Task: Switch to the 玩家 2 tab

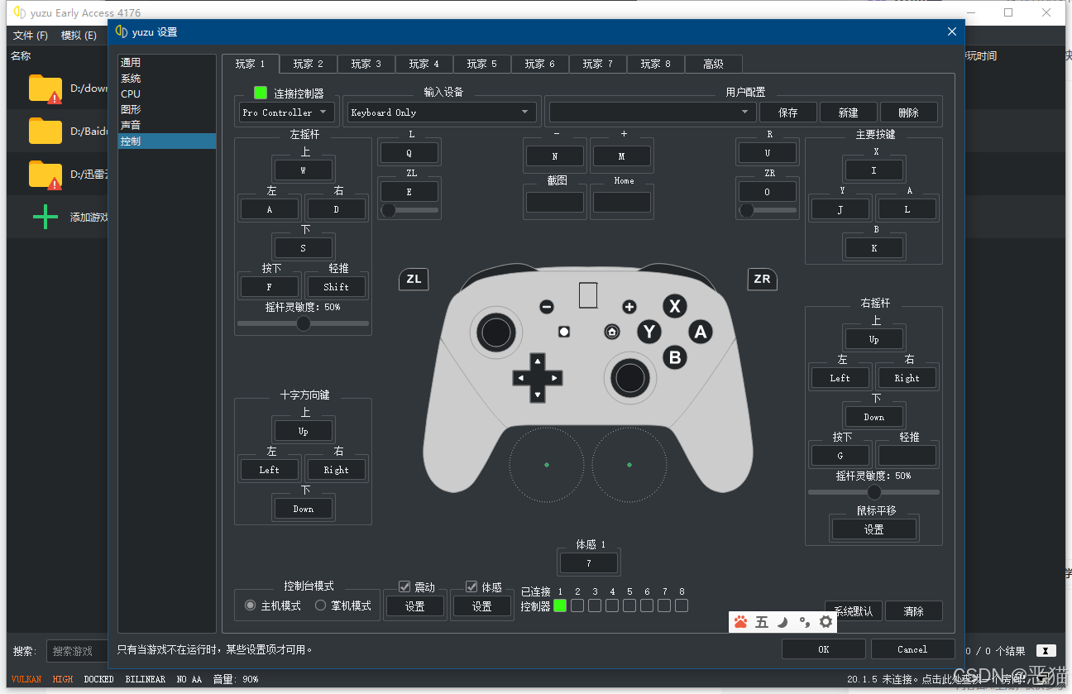Action: pyautogui.click(x=308, y=63)
